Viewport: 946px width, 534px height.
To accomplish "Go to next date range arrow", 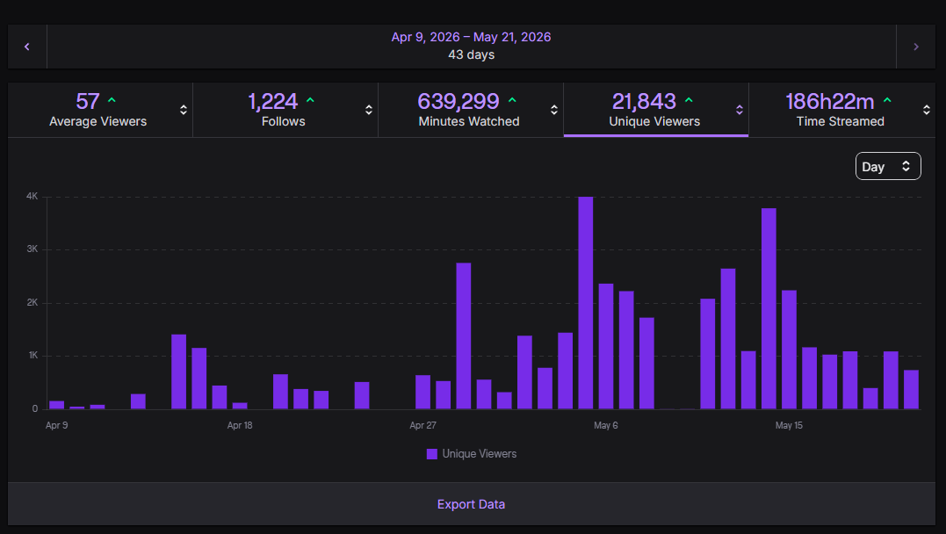I will (x=916, y=47).
